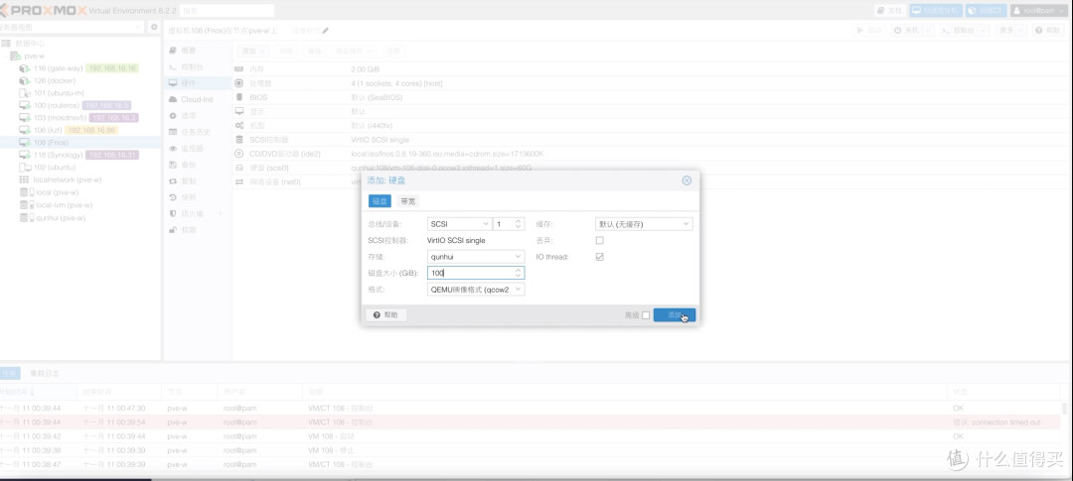Viewport: 1073px width, 481px height.
Task: Select VM 106 (kzt) in tree
Action: (x=48, y=130)
